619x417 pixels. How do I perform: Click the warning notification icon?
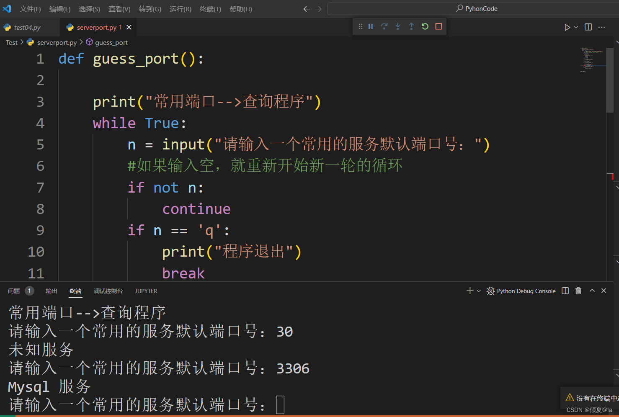[570, 397]
